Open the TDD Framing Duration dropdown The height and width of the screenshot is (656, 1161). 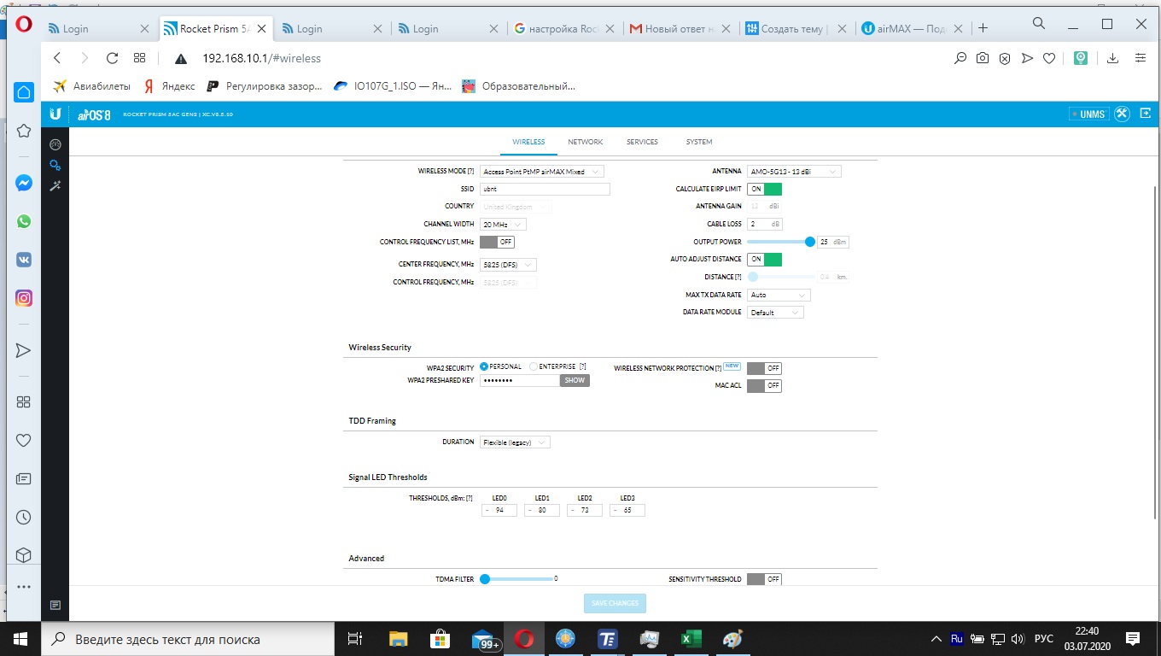coord(515,442)
